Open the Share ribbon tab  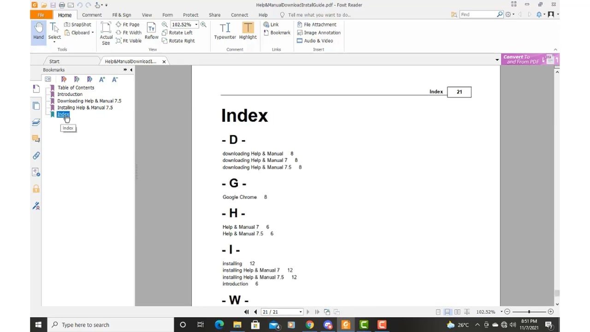pos(214,15)
